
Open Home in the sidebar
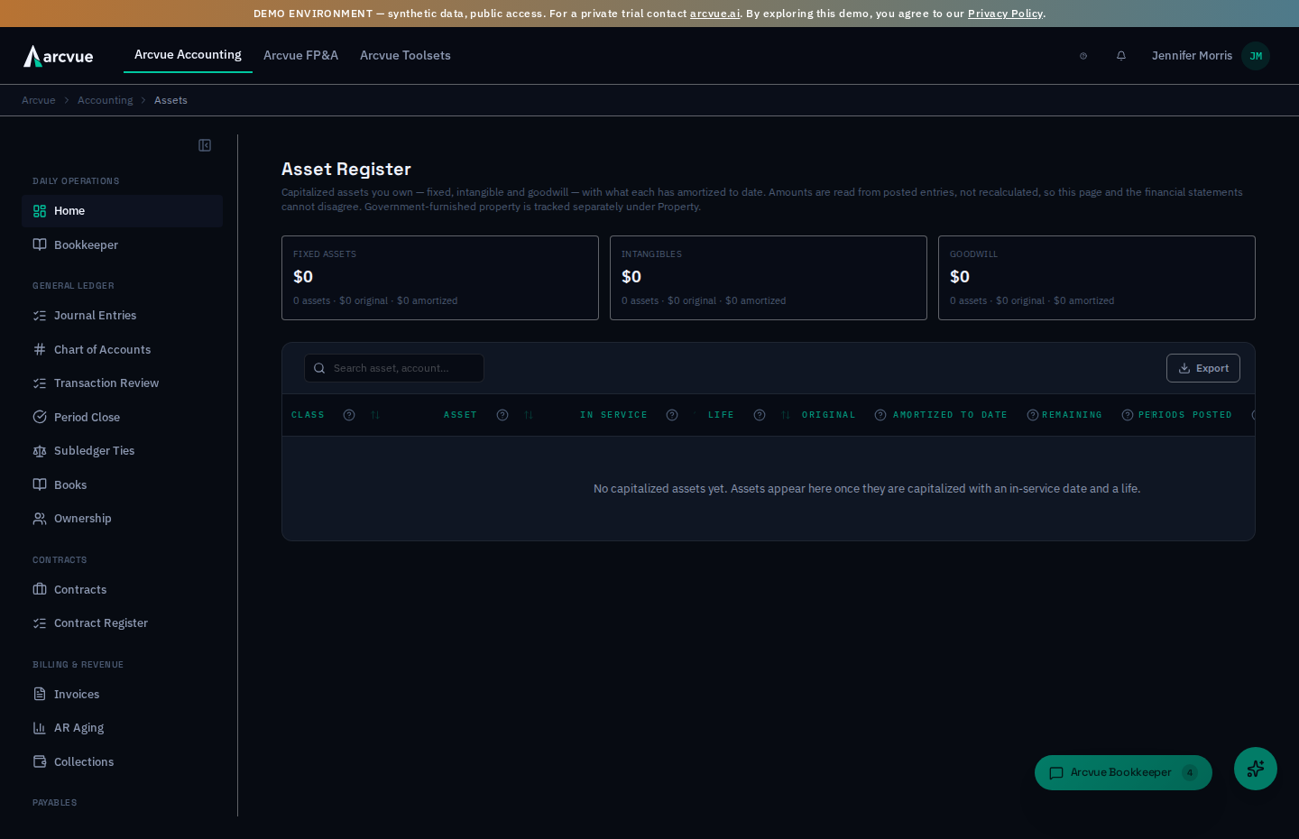coord(122,211)
